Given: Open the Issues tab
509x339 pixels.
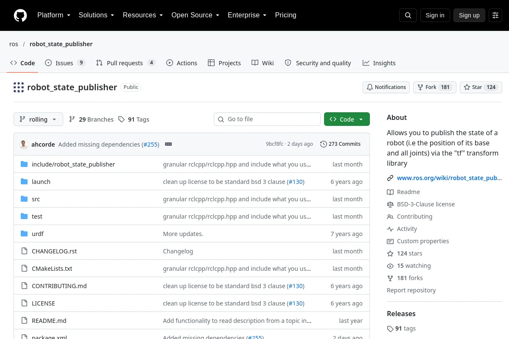Looking at the screenshot, I should [65, 63].
